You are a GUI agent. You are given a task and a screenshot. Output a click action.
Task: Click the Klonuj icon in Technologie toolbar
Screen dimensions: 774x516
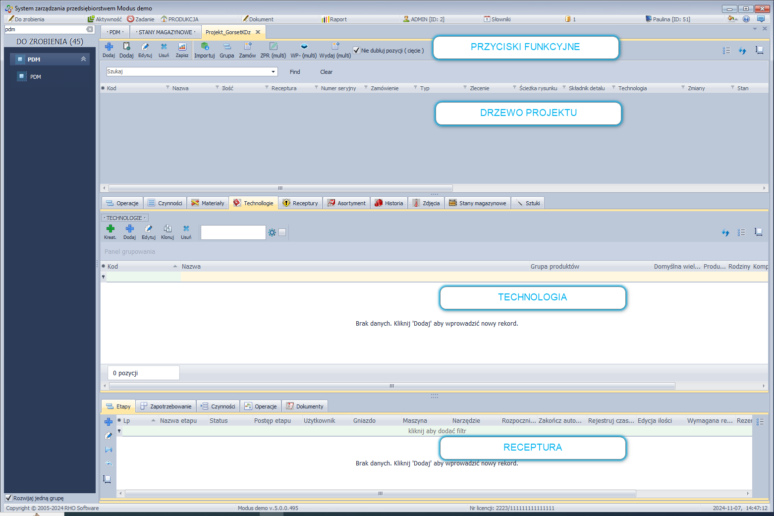[167, 229]
